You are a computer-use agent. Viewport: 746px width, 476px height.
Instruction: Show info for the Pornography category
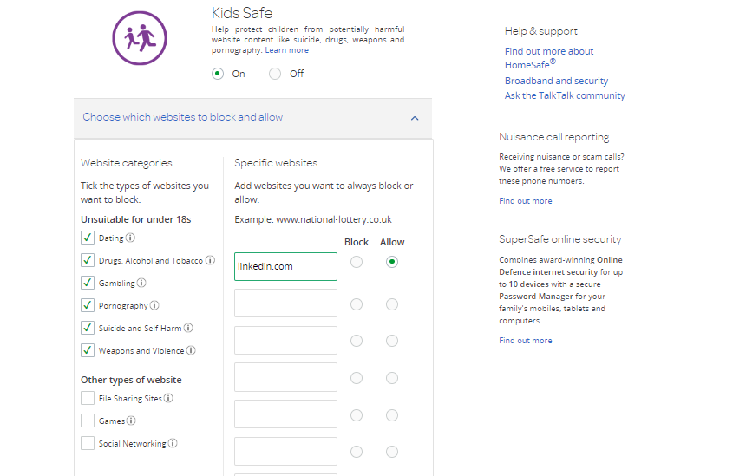(154, 306)
